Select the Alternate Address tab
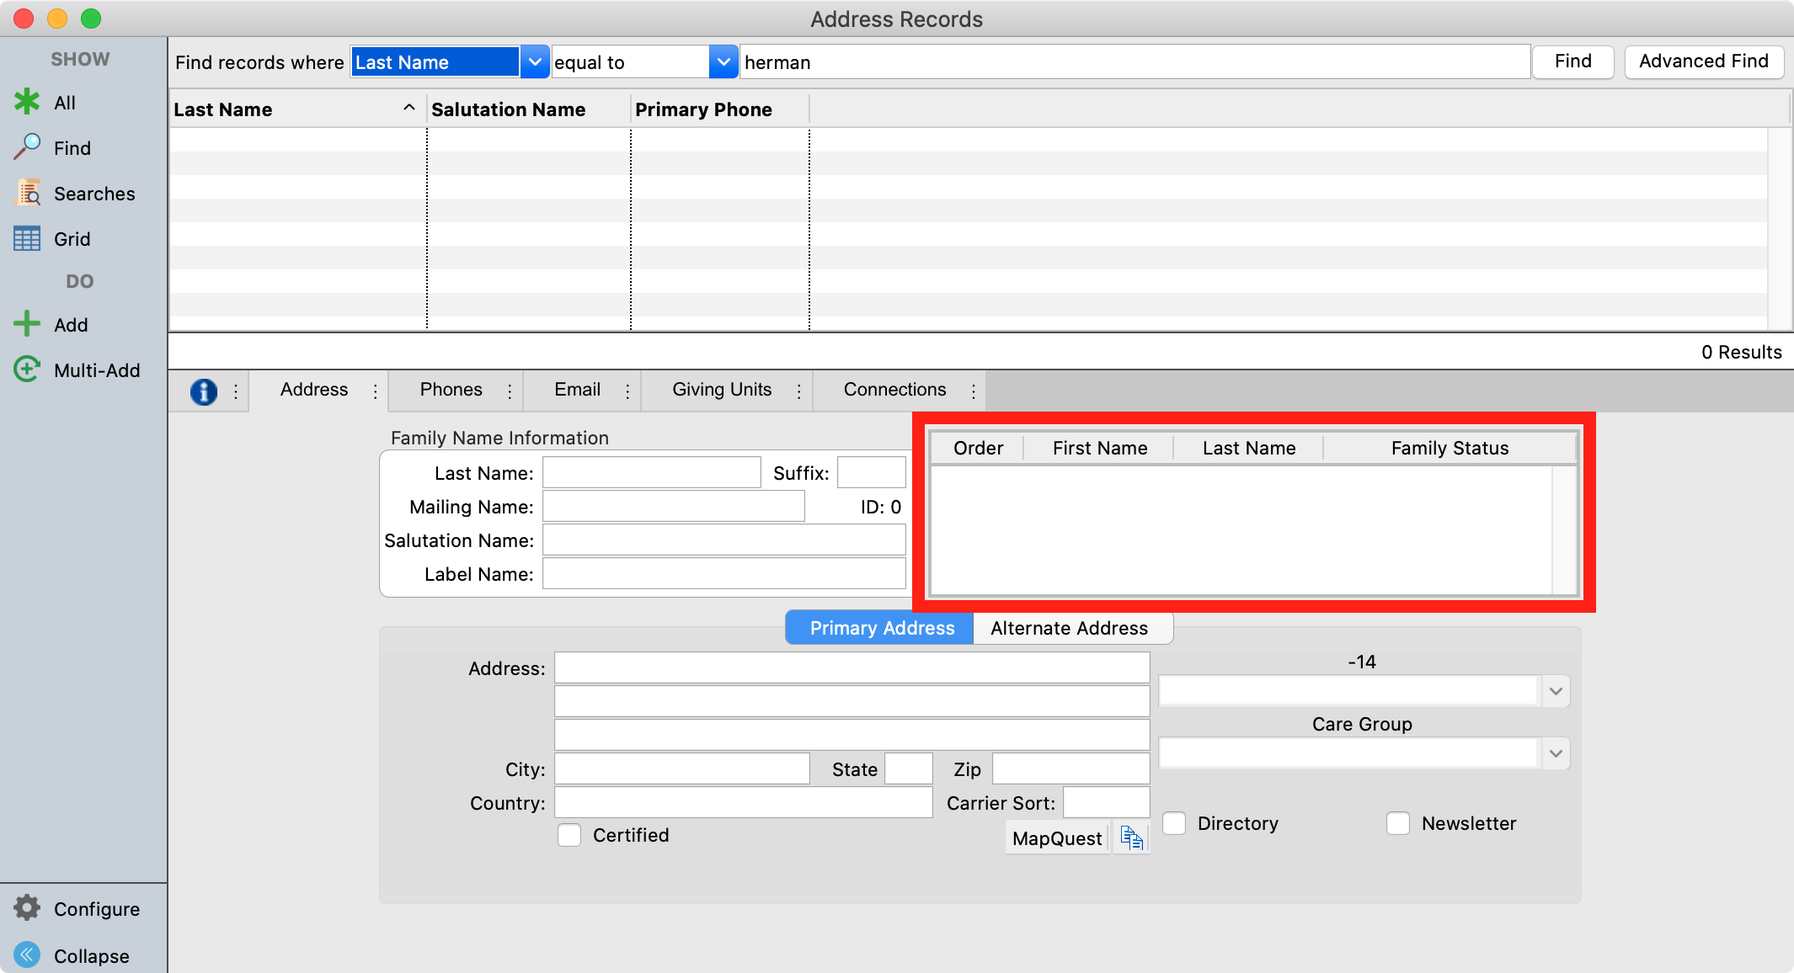Image resolution: width=1794 pixels, height=973 pixels. tap(1069, 628)
